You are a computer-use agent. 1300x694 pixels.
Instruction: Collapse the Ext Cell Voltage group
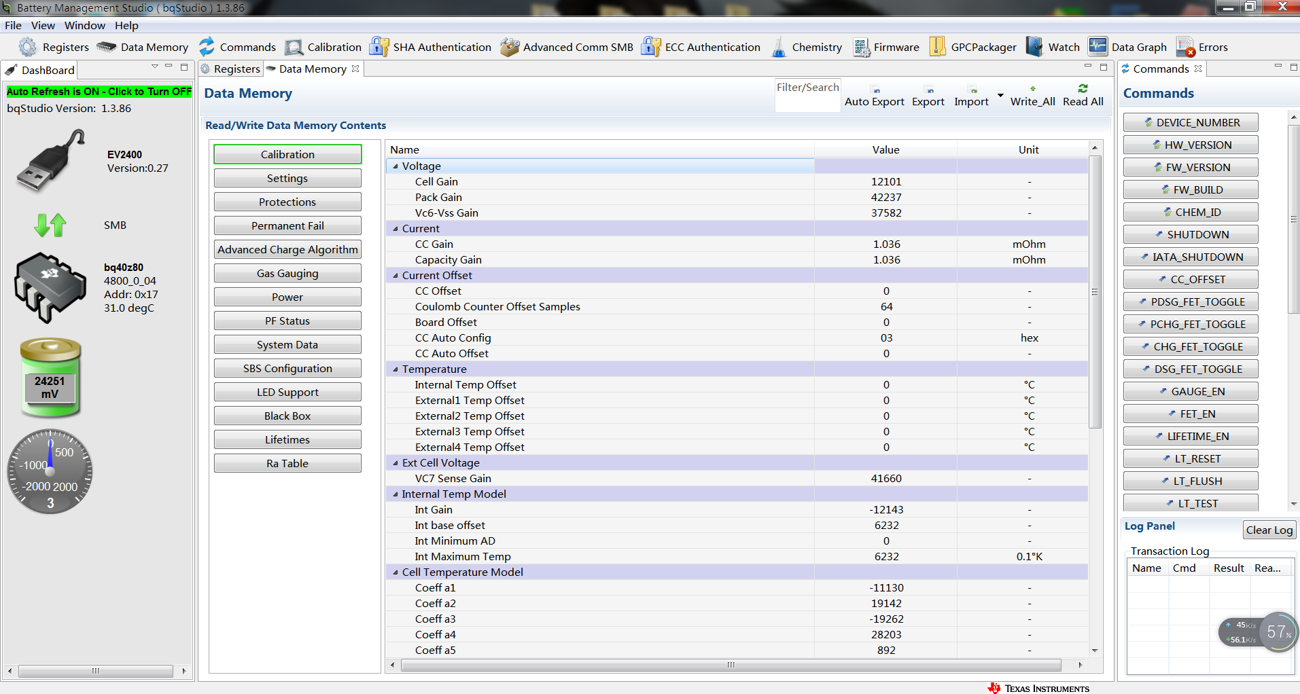pyautogui.click(x=396, y=463)
